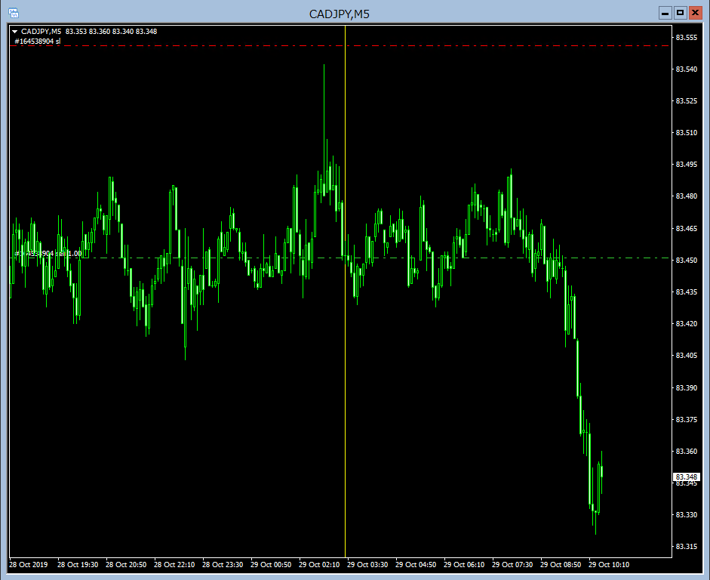Image resolution: width=710 pixels, height=580 pixels.
Task: Expand the CADJPY,M5 chart header triangle
Action: click(x=15, y=32)
